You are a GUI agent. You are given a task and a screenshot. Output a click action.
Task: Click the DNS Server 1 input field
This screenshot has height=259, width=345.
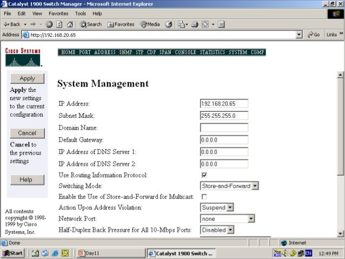[224, 152]
